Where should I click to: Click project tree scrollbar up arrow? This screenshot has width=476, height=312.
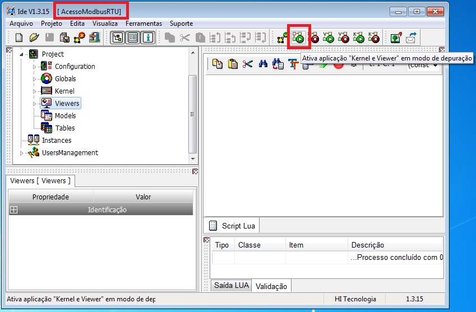click(193, 53)
